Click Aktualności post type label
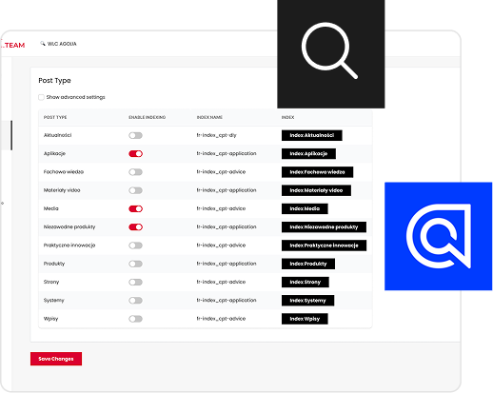The width and height of the screenshot is (493, 393). [x=57, y=135]
